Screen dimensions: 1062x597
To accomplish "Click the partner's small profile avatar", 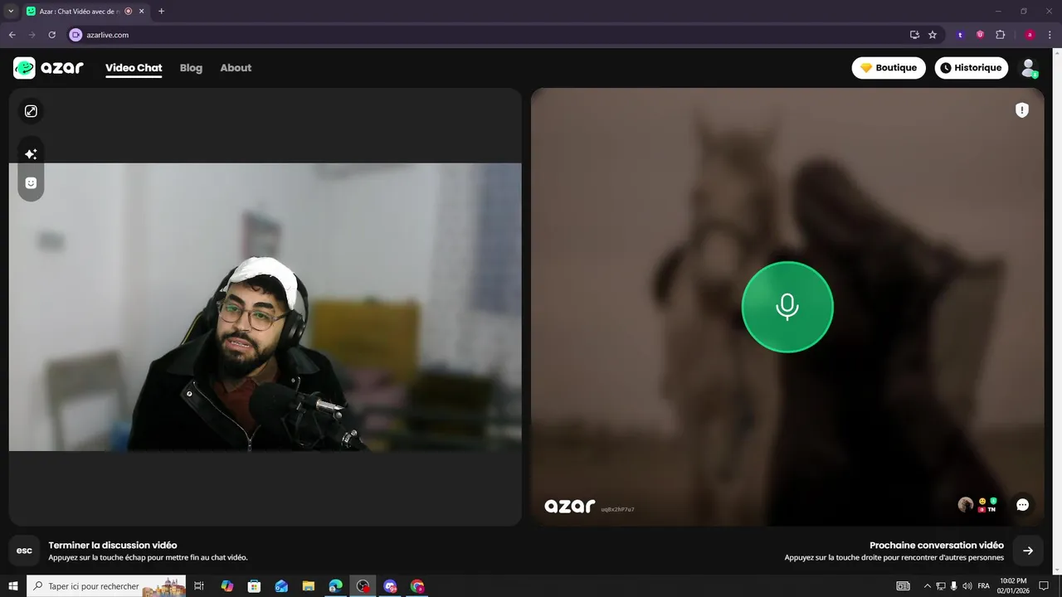I will tap(965, 504).
